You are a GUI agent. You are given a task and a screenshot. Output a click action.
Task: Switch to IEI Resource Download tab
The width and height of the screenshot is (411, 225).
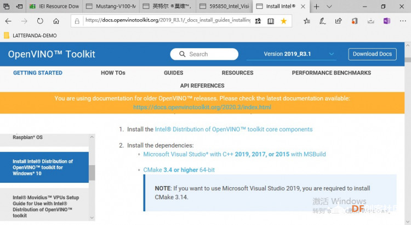54,6
